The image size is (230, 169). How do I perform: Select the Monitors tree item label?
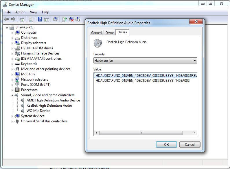[x=28, y=74]
